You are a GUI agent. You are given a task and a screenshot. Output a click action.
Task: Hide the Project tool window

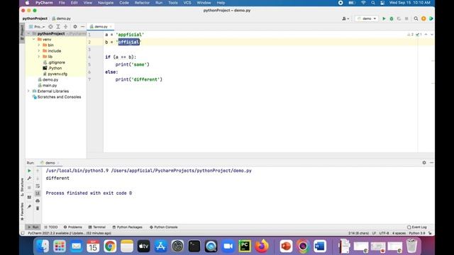tap(82, 27)
